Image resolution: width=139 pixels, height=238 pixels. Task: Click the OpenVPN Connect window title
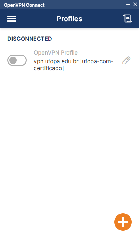coord(24,5)
